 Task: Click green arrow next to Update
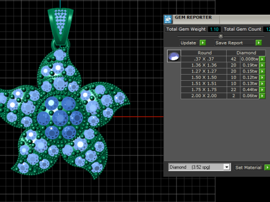tap(202, 43)
